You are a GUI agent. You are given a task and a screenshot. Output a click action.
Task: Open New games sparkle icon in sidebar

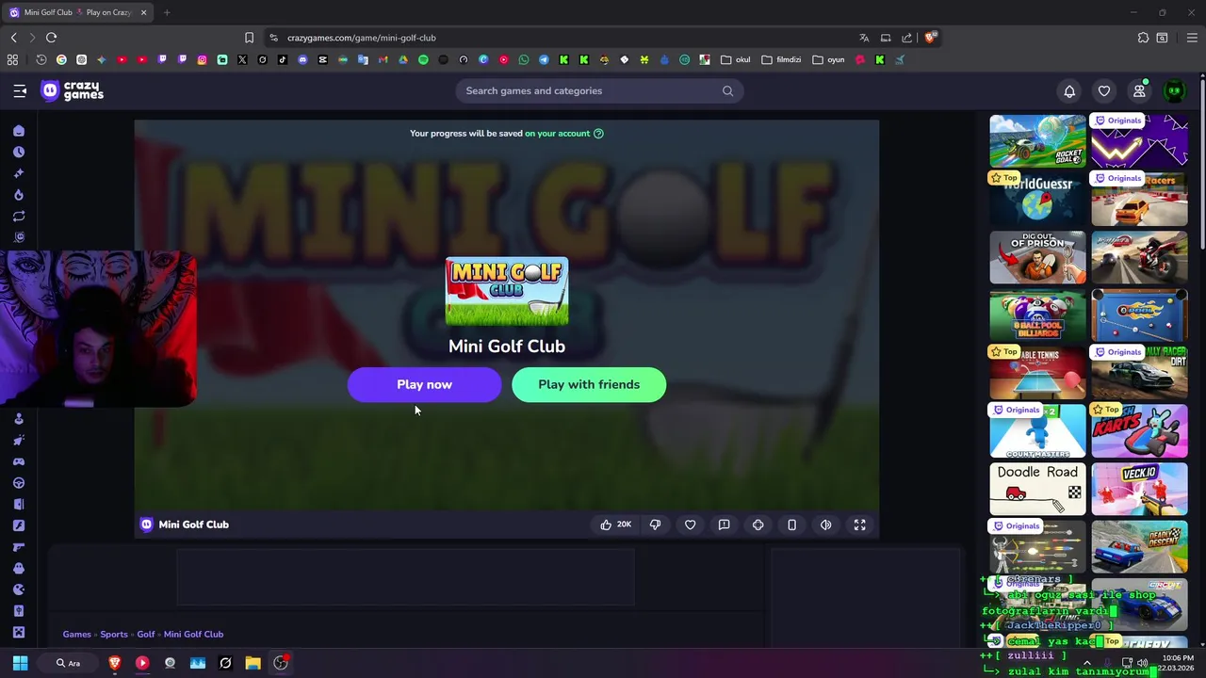pyautogui.click(x=19, y=173)
